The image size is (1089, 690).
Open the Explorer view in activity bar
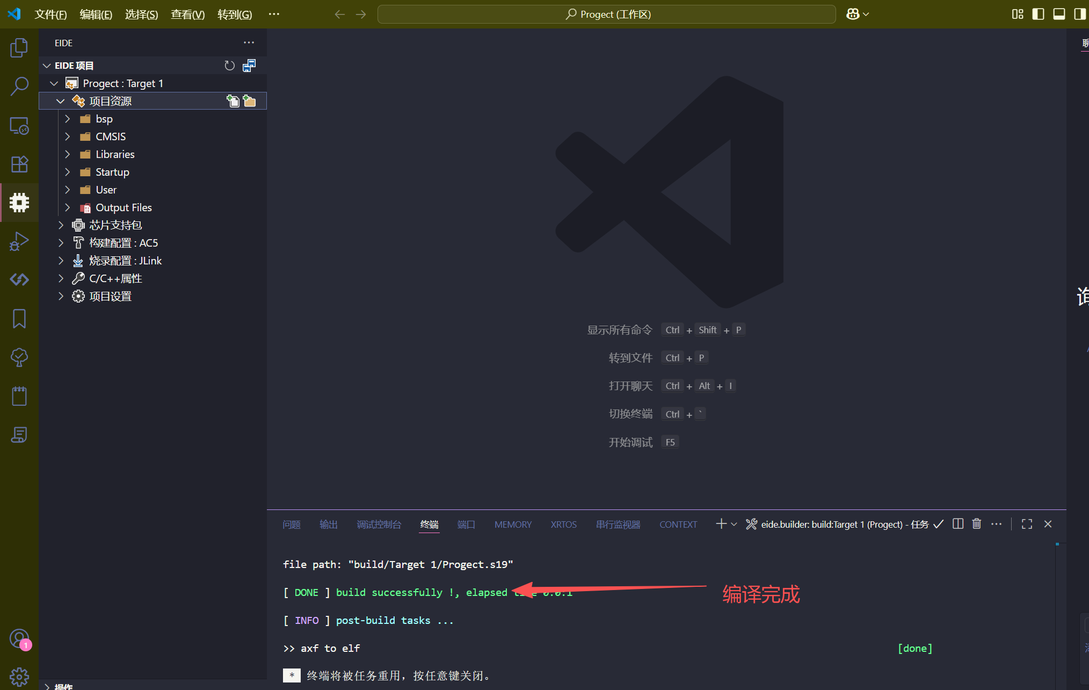click(19, 47)
